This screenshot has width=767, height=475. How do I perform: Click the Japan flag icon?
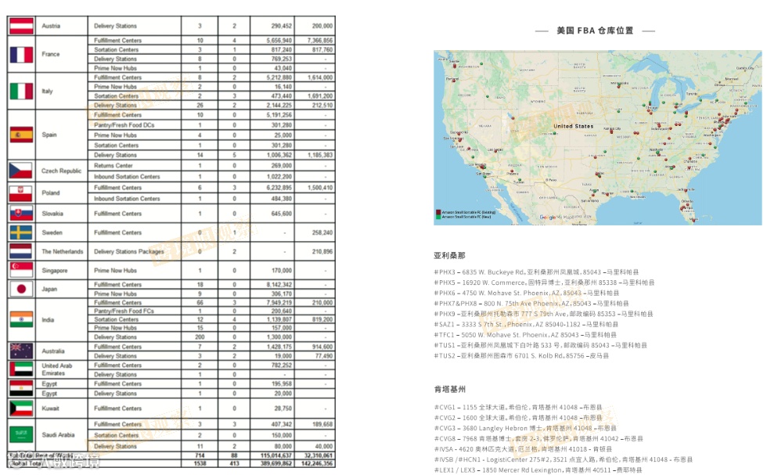(21, 289)
